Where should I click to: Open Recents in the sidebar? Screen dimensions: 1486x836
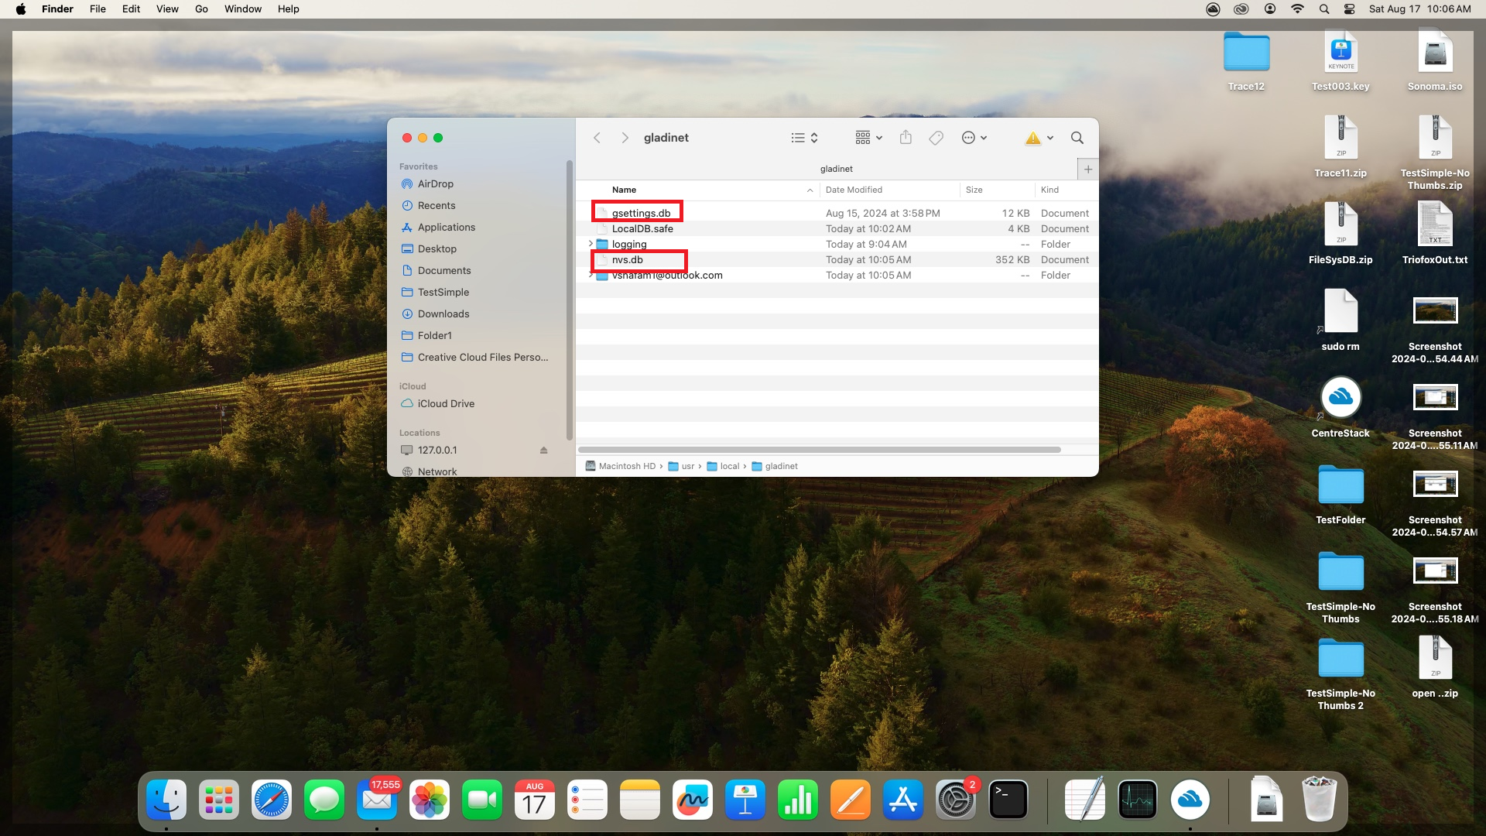pyautogui.click(x=437, y=205)
